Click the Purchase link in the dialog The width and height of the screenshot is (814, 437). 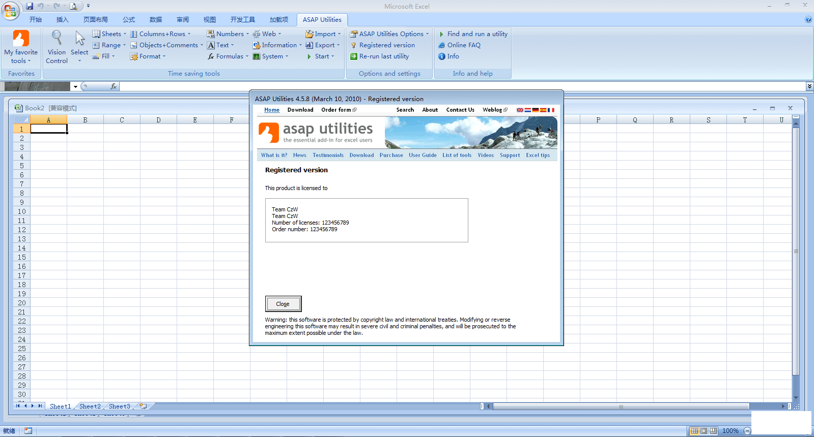[391, 155]
